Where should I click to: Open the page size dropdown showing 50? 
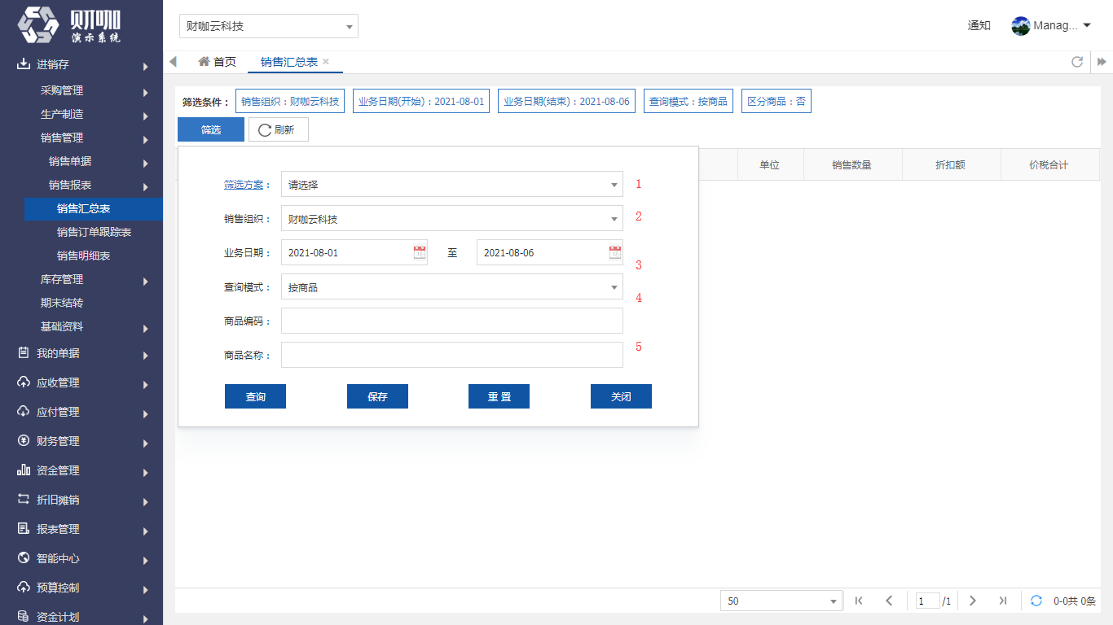coord(781,601)
